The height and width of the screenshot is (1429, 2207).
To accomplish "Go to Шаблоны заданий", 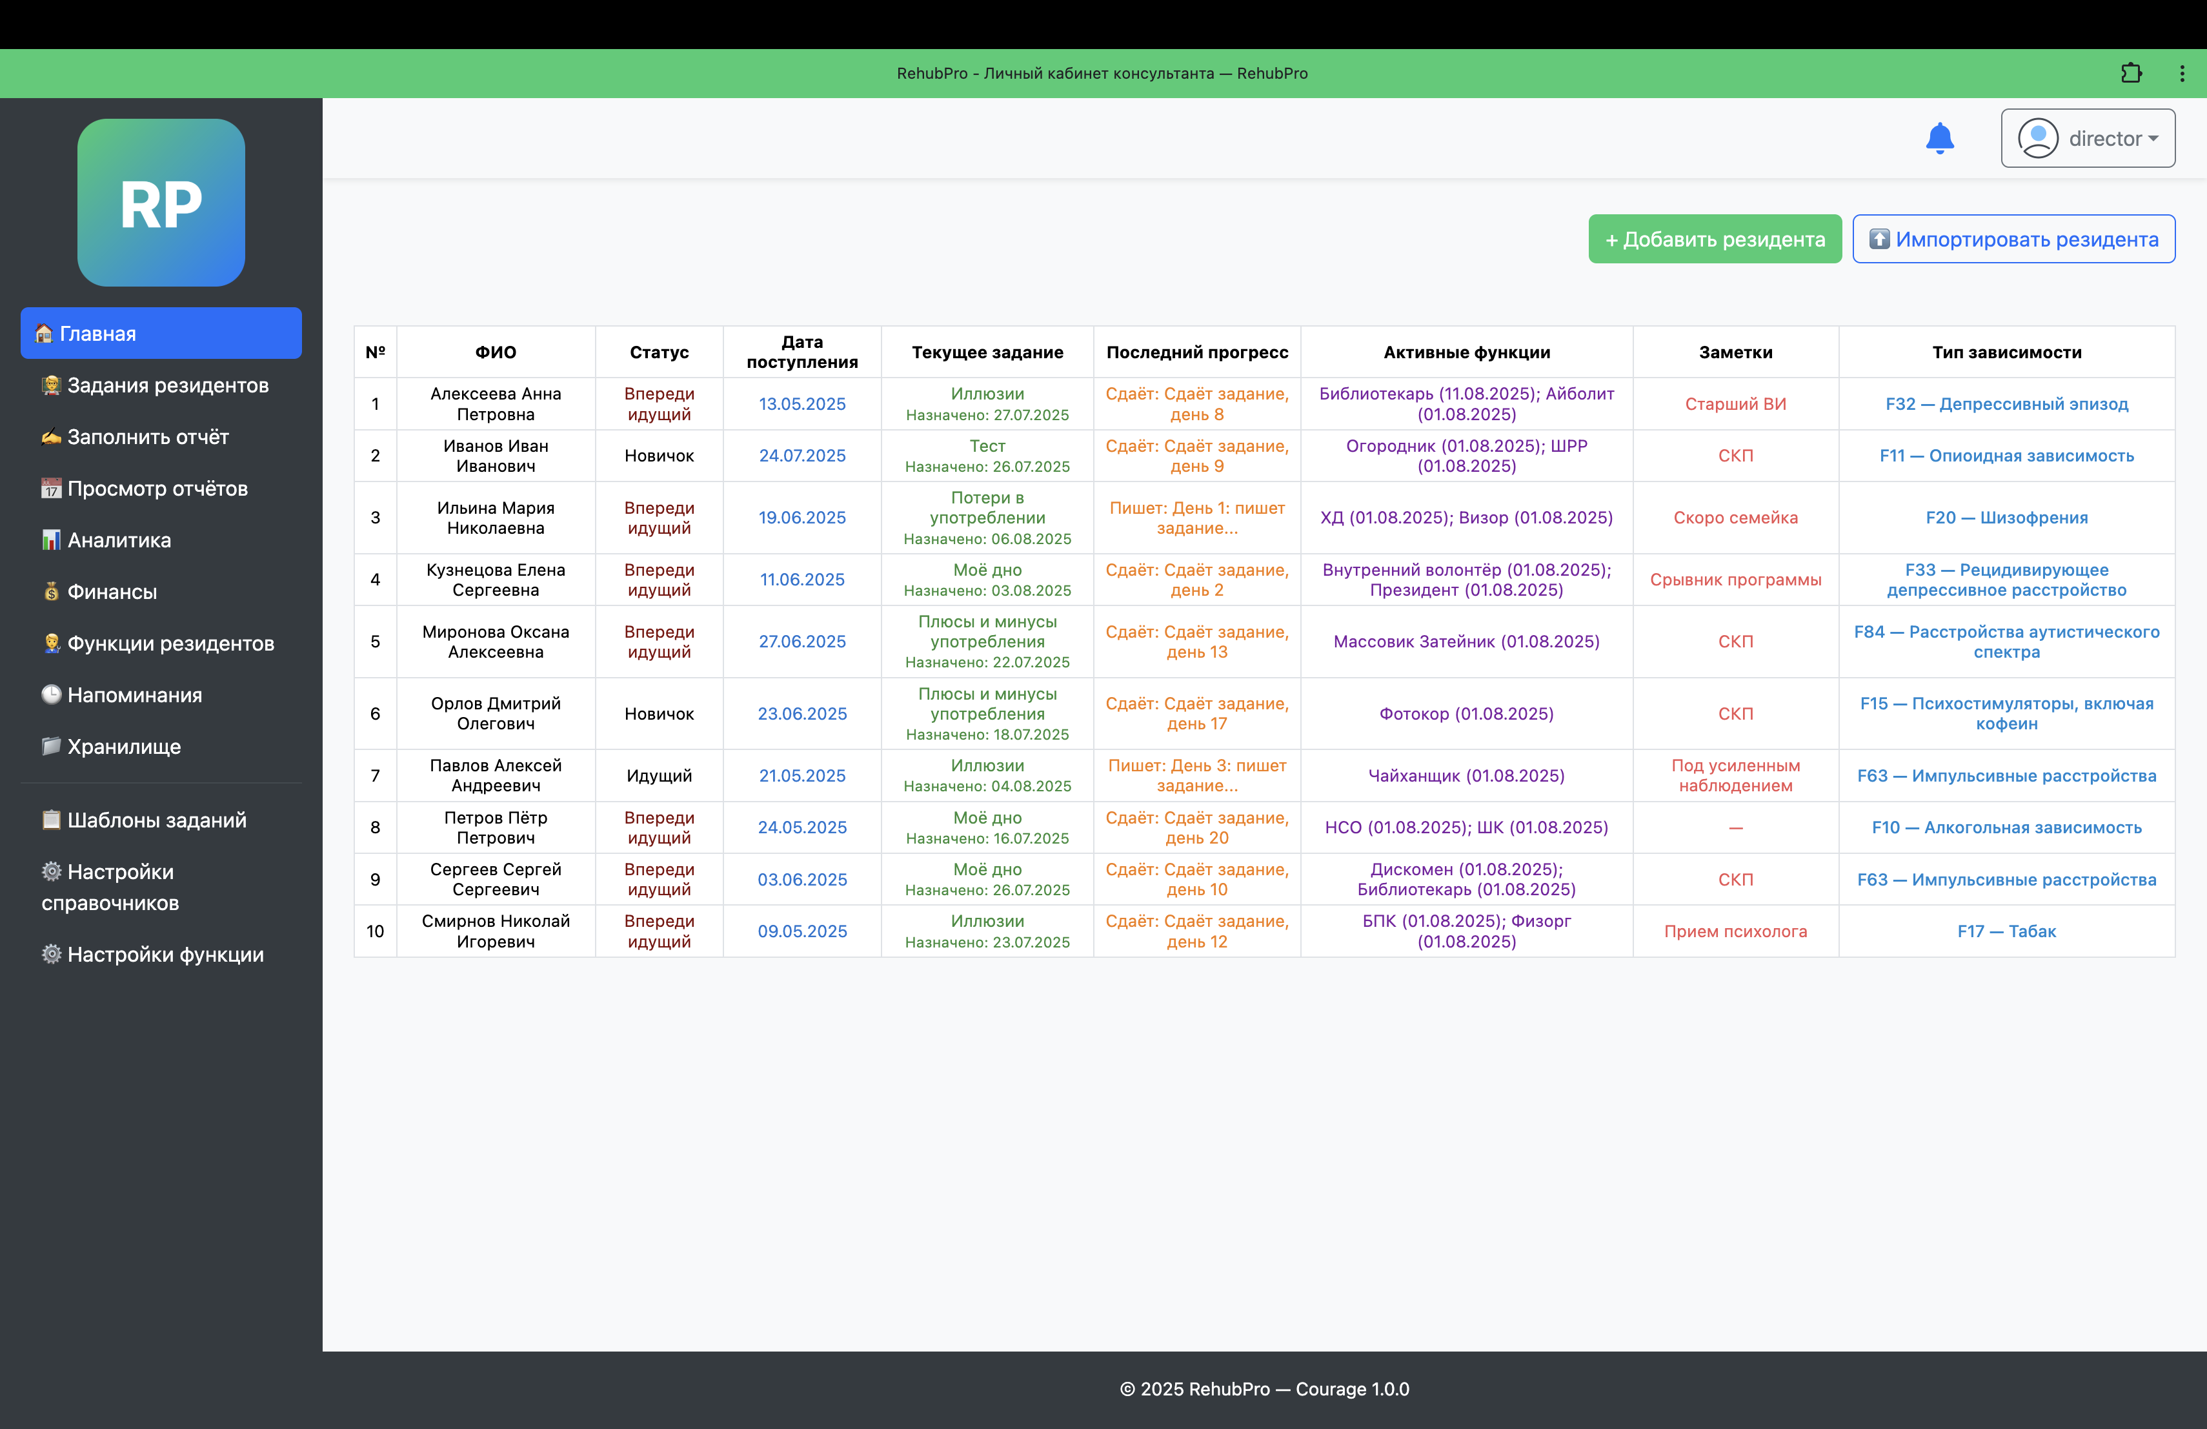I will tap(156, 820).
